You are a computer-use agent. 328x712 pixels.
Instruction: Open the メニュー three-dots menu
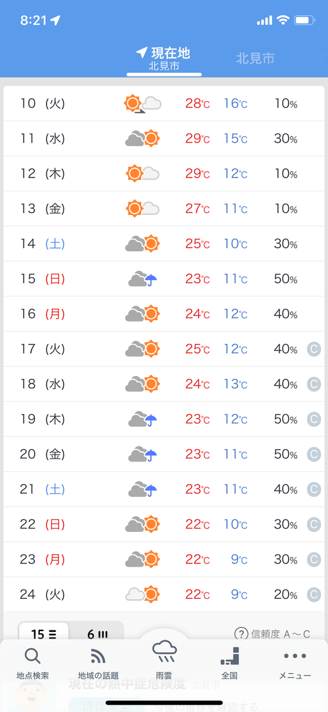click(x=295, y=663)
